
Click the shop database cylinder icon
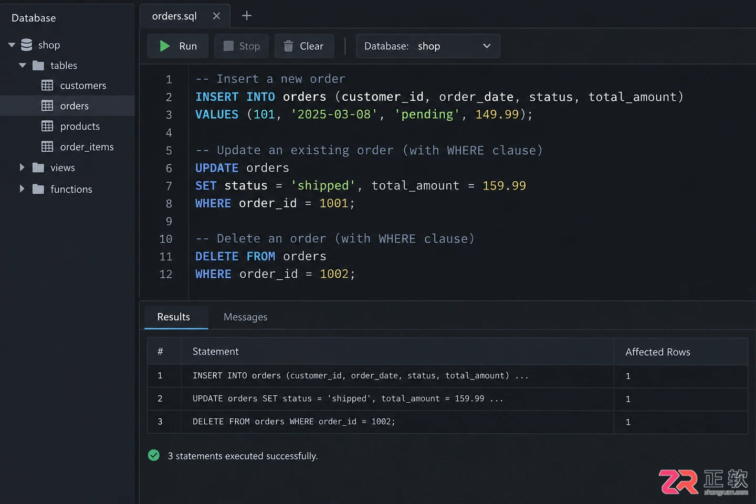pyautogui.click(x=27, y=45)
